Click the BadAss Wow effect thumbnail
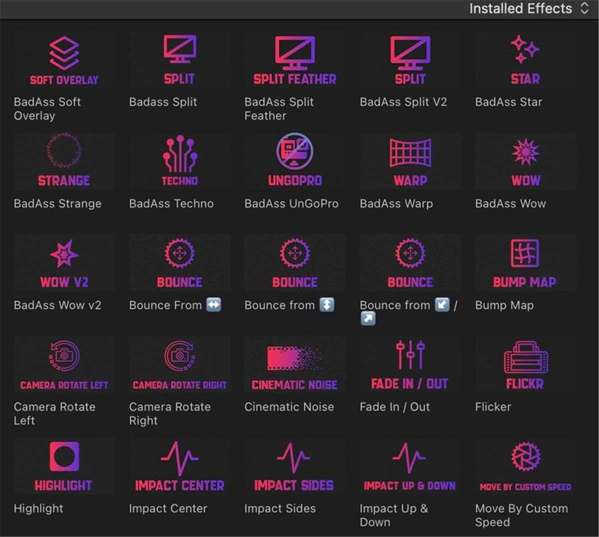This screenshot has height=537, width=599. pyautogui.click(x=525, y=161)
